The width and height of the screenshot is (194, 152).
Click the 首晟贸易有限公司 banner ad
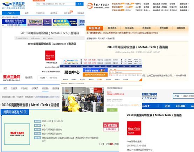pyautogui.click(x=14, y=22)
